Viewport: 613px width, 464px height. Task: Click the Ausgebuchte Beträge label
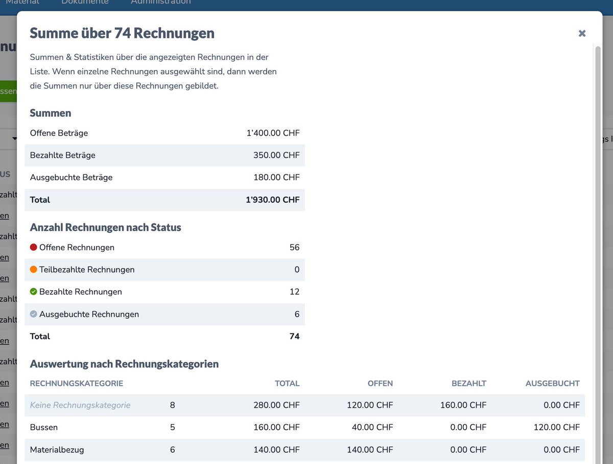click(71, 178)
